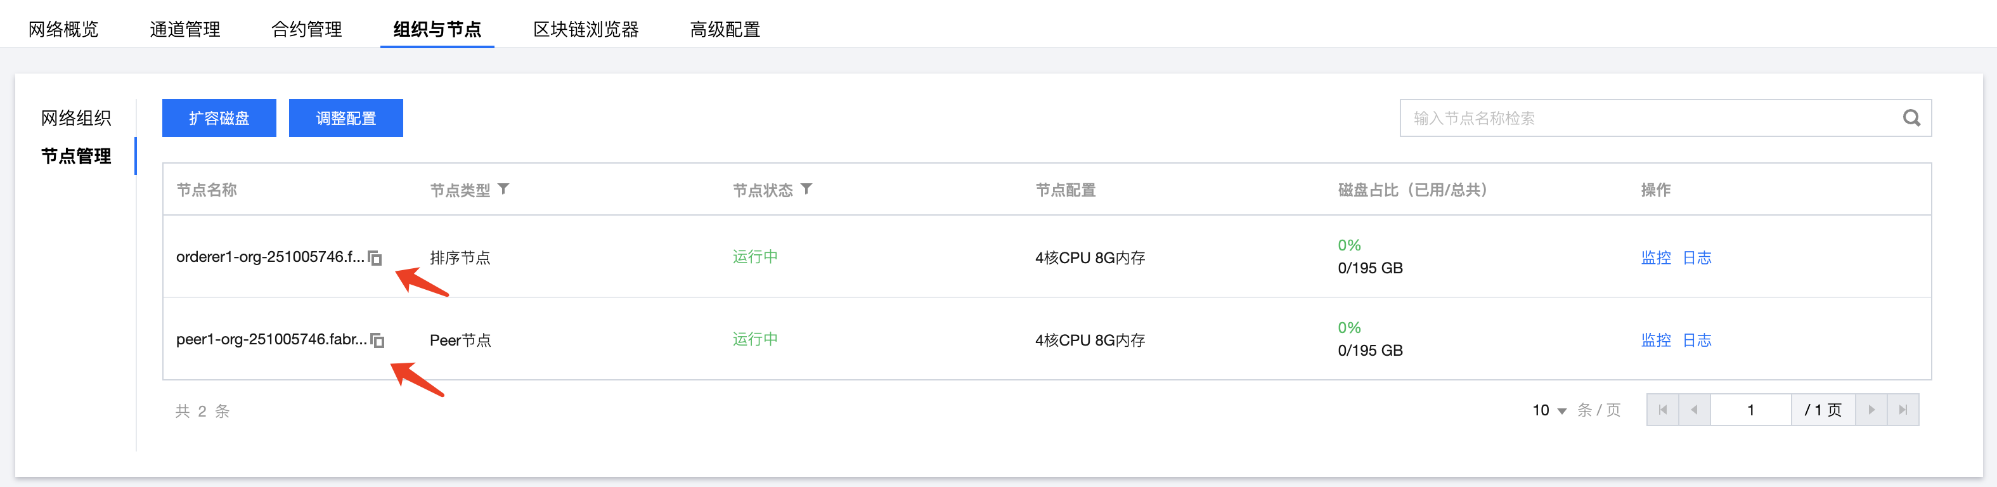Focus the node name search field
1997x487 pixels.
click(x=1643, y=119)
